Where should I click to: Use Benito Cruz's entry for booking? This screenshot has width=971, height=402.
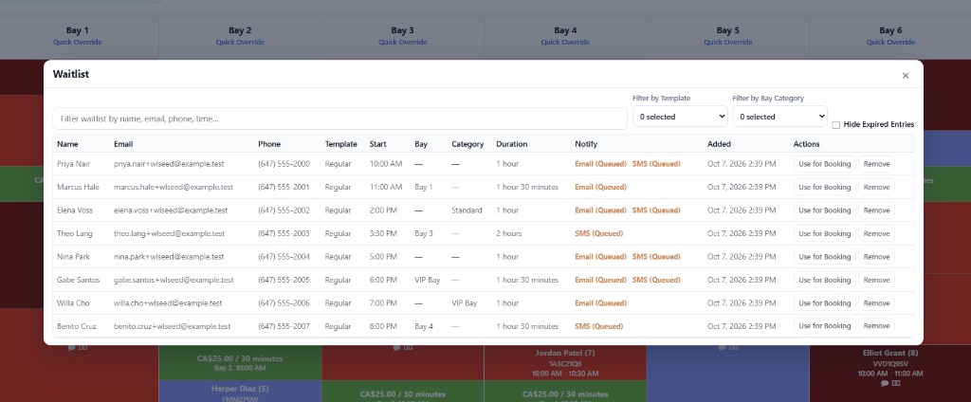tap(824, 326)
